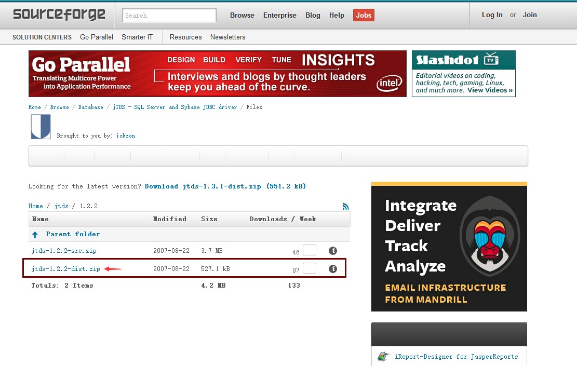Viewport: 577px width, 366px height.
Task: Open the Enterprise menu
Action: (279, 15)
